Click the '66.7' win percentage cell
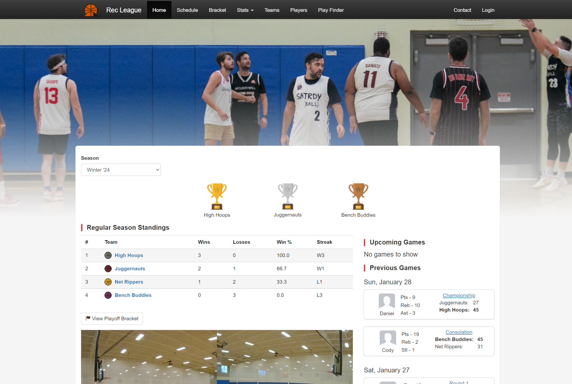This screenshot has height=384, width=572. [x=282, y=269]
